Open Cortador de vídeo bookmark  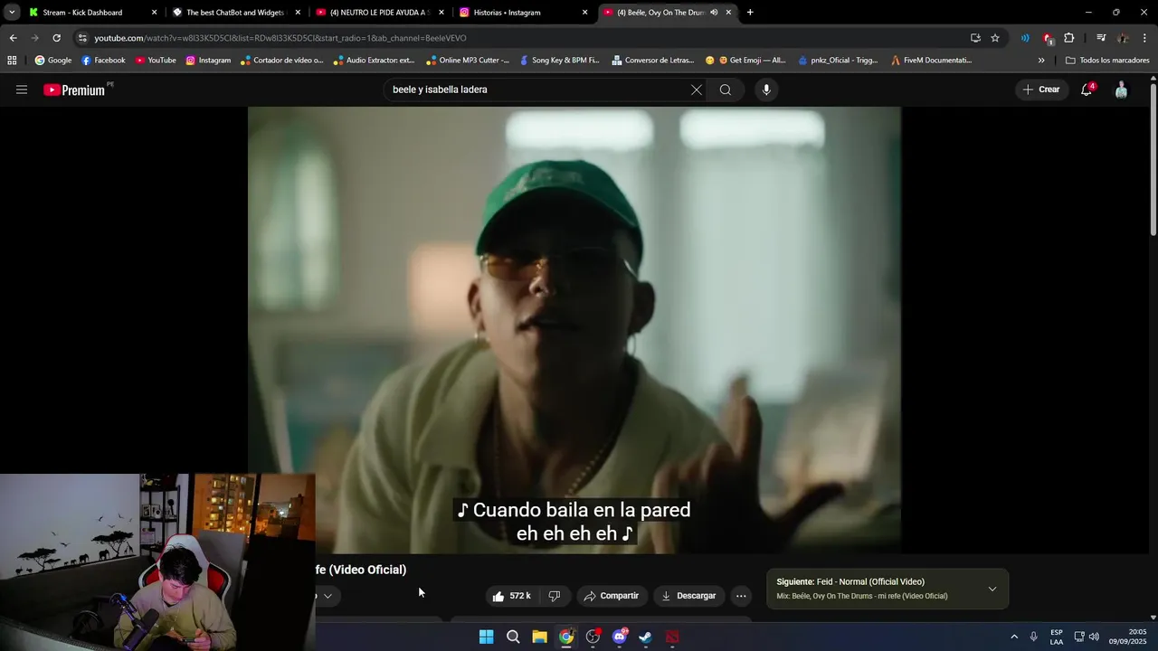pyautogui.click(x=281, y=61)
